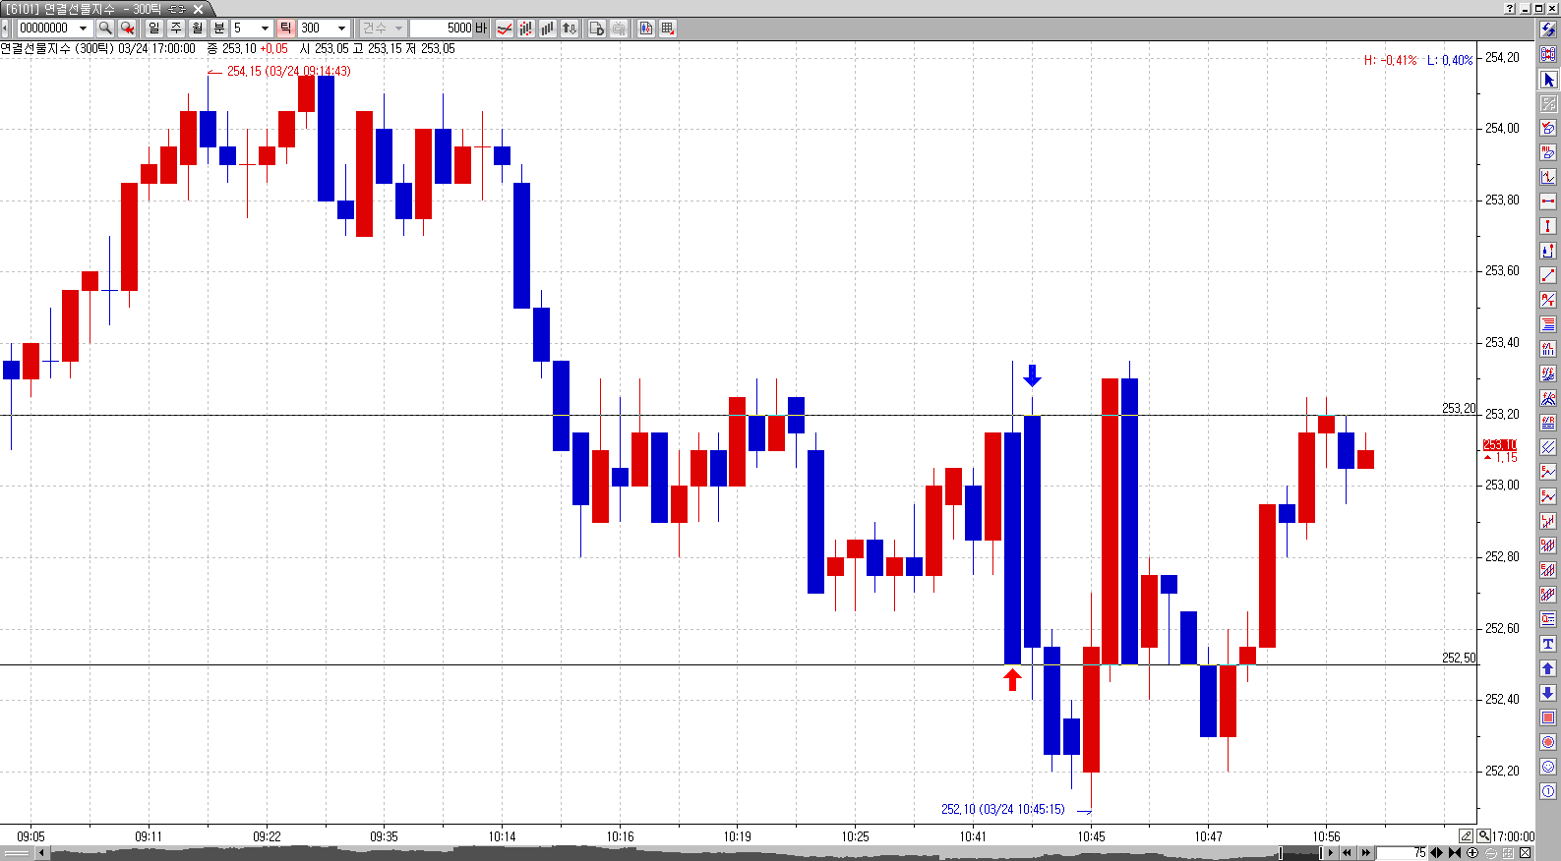Click the bar chart type toolbar icon
This screenshot has width=1561, height=861.
547,29
